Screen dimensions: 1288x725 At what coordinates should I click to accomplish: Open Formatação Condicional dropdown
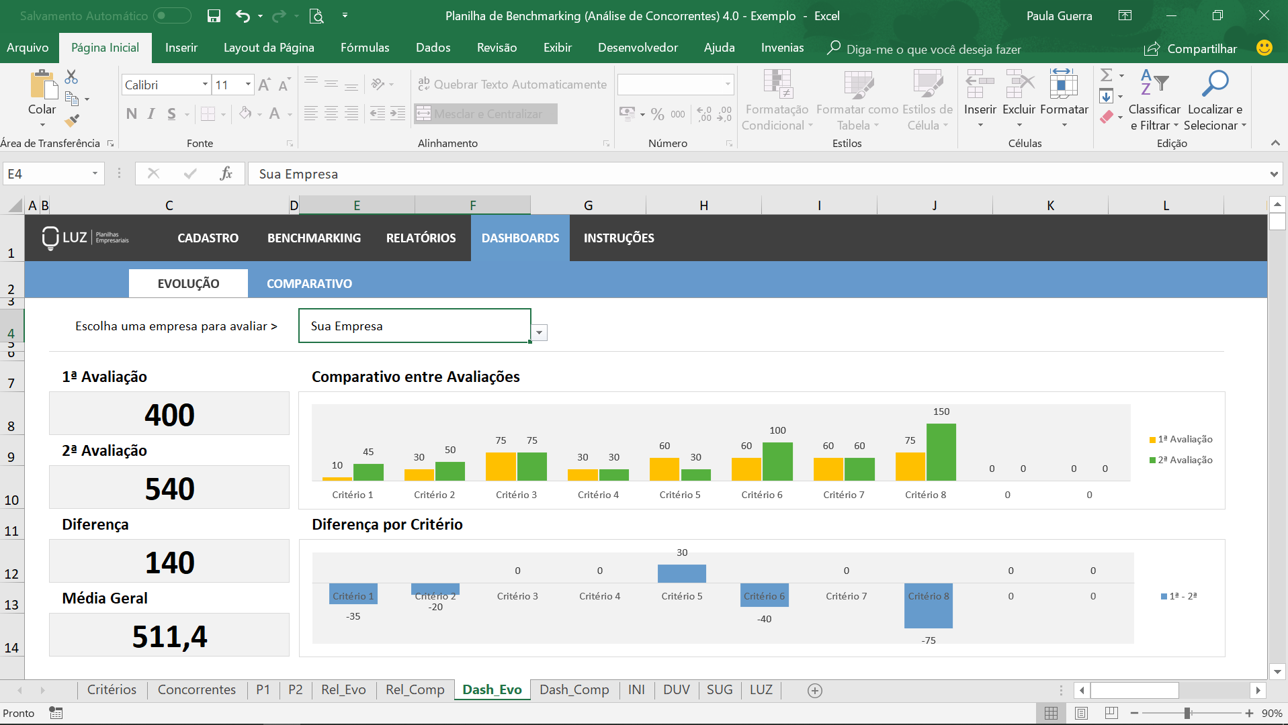pos(777,101)
